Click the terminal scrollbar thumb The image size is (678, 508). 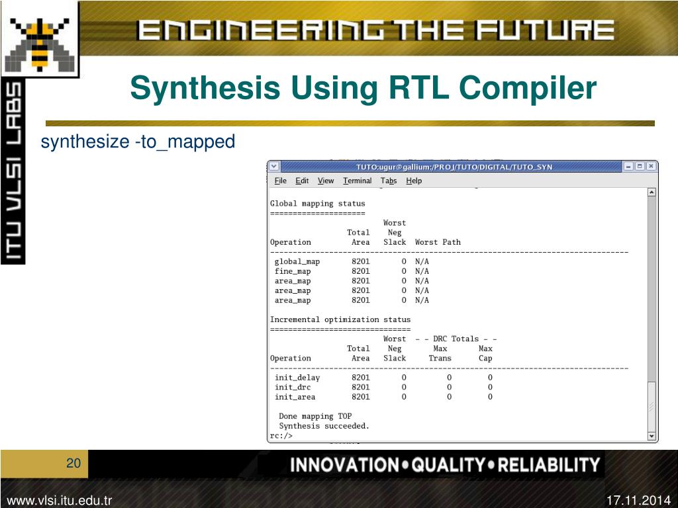[x=652, y=407]
